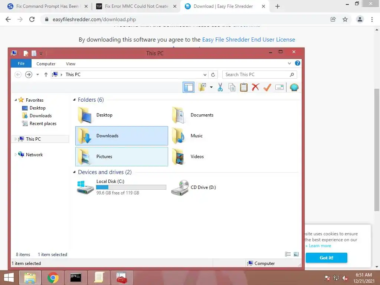380x285 pixels.
Task: Open the Computer ribbon tab
Action: [46, 64]
